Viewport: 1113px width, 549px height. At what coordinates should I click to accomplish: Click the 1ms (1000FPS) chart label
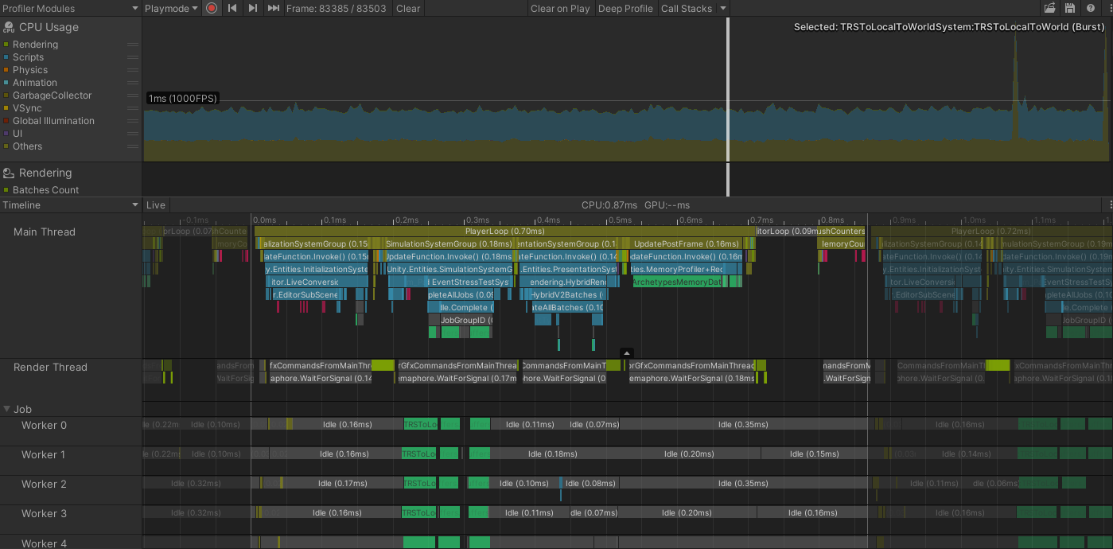point(182,99)
